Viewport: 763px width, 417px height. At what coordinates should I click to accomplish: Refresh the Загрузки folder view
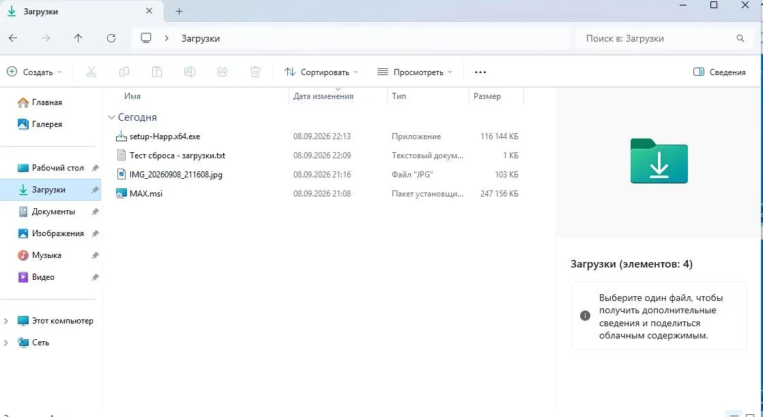click(111, 38)
